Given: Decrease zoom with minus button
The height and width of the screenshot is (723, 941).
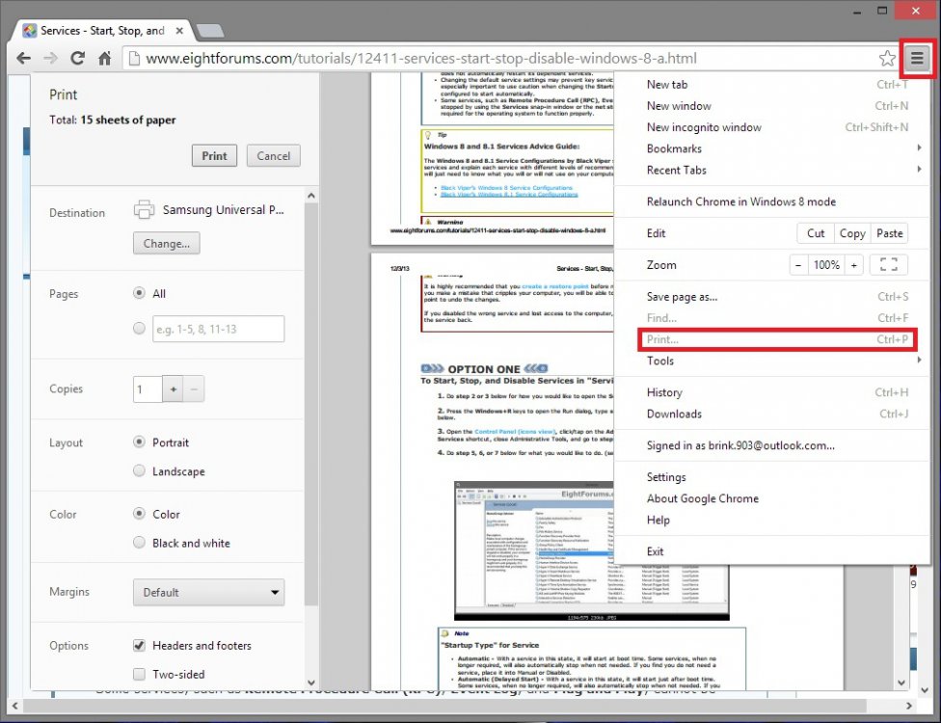Looking at the screenshot, I should coord(798,264).
